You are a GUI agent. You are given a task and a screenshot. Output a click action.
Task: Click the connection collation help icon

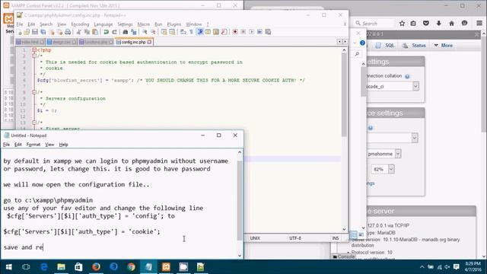click(407, 76)
